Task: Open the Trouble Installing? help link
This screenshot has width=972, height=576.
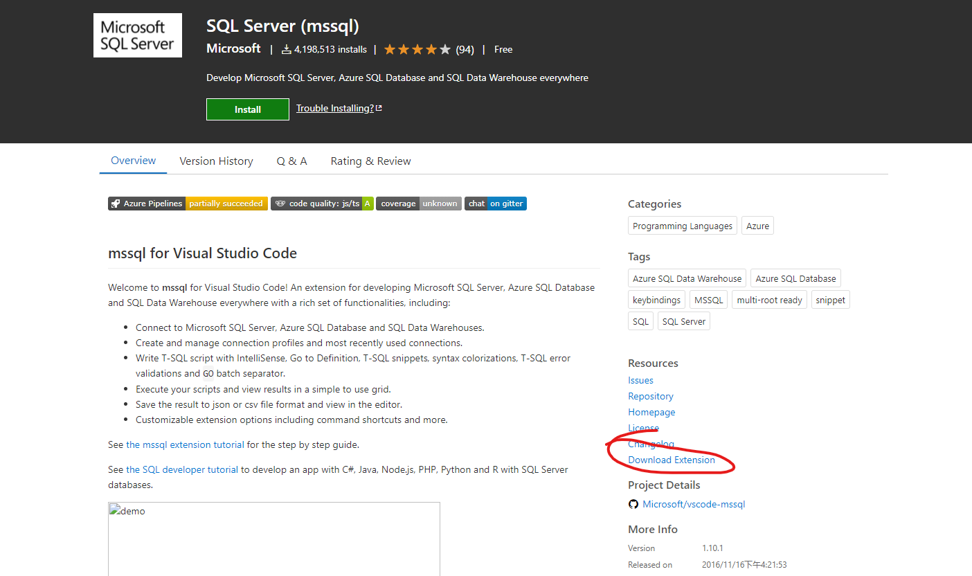Action: pyautogui.click(x=339, y=108)
